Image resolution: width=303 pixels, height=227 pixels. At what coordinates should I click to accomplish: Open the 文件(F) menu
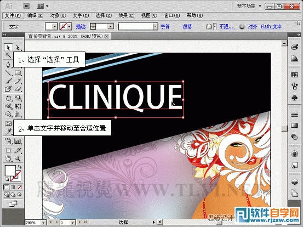pyautogui.click(x=13, y=15)
